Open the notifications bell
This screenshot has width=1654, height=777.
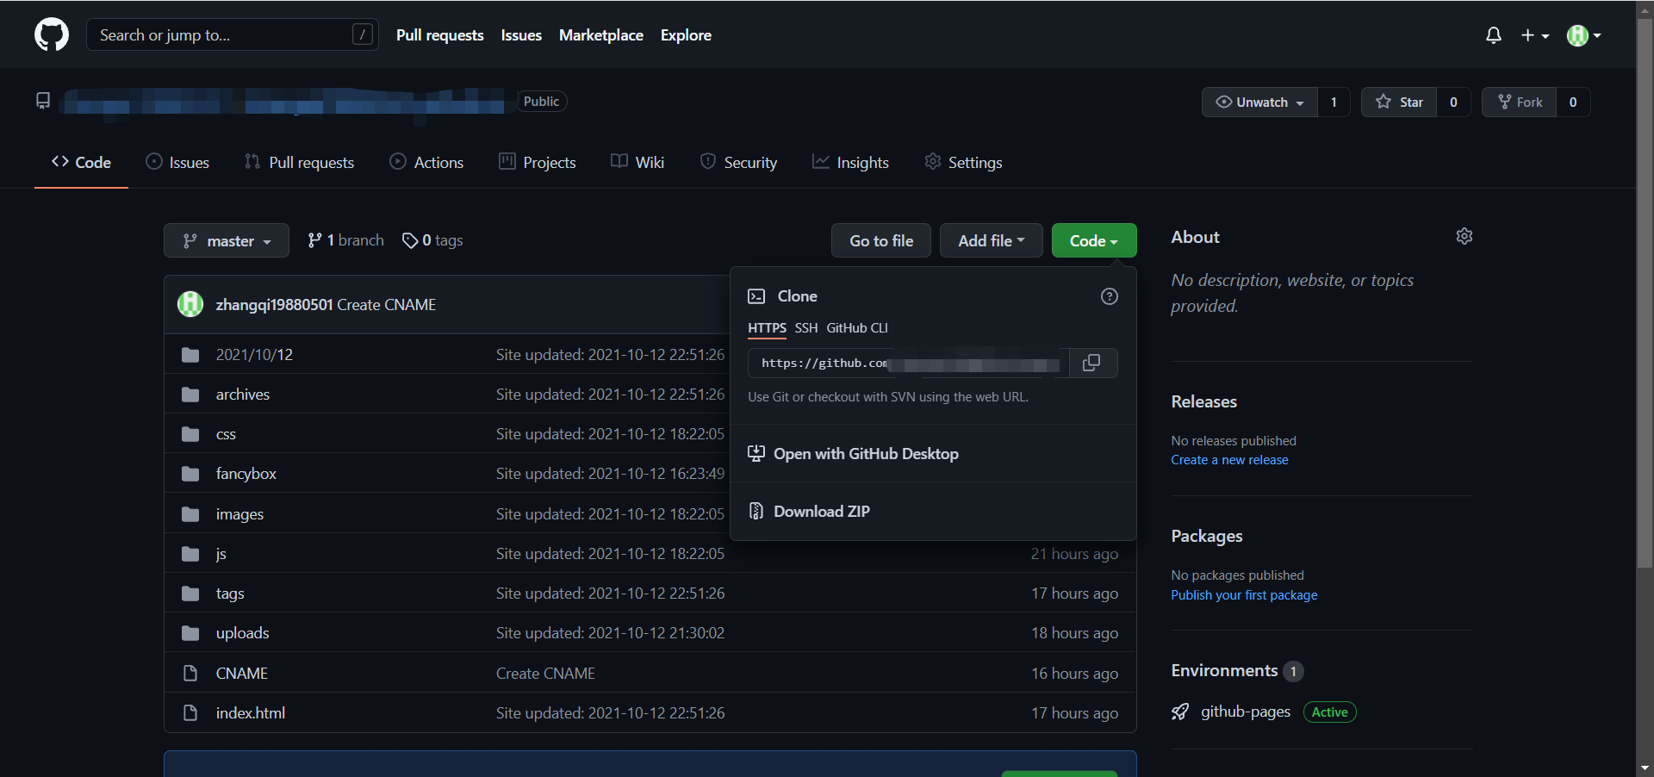[x=1494, y=35]
